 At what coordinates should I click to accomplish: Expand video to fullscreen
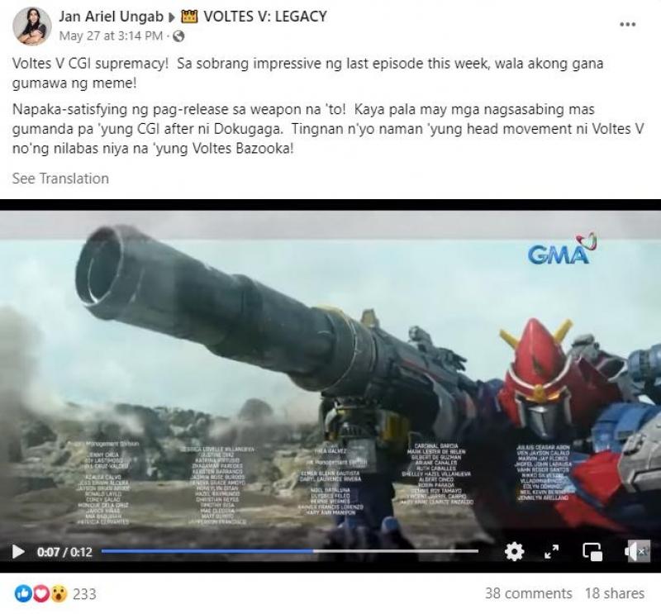(551, 551)
